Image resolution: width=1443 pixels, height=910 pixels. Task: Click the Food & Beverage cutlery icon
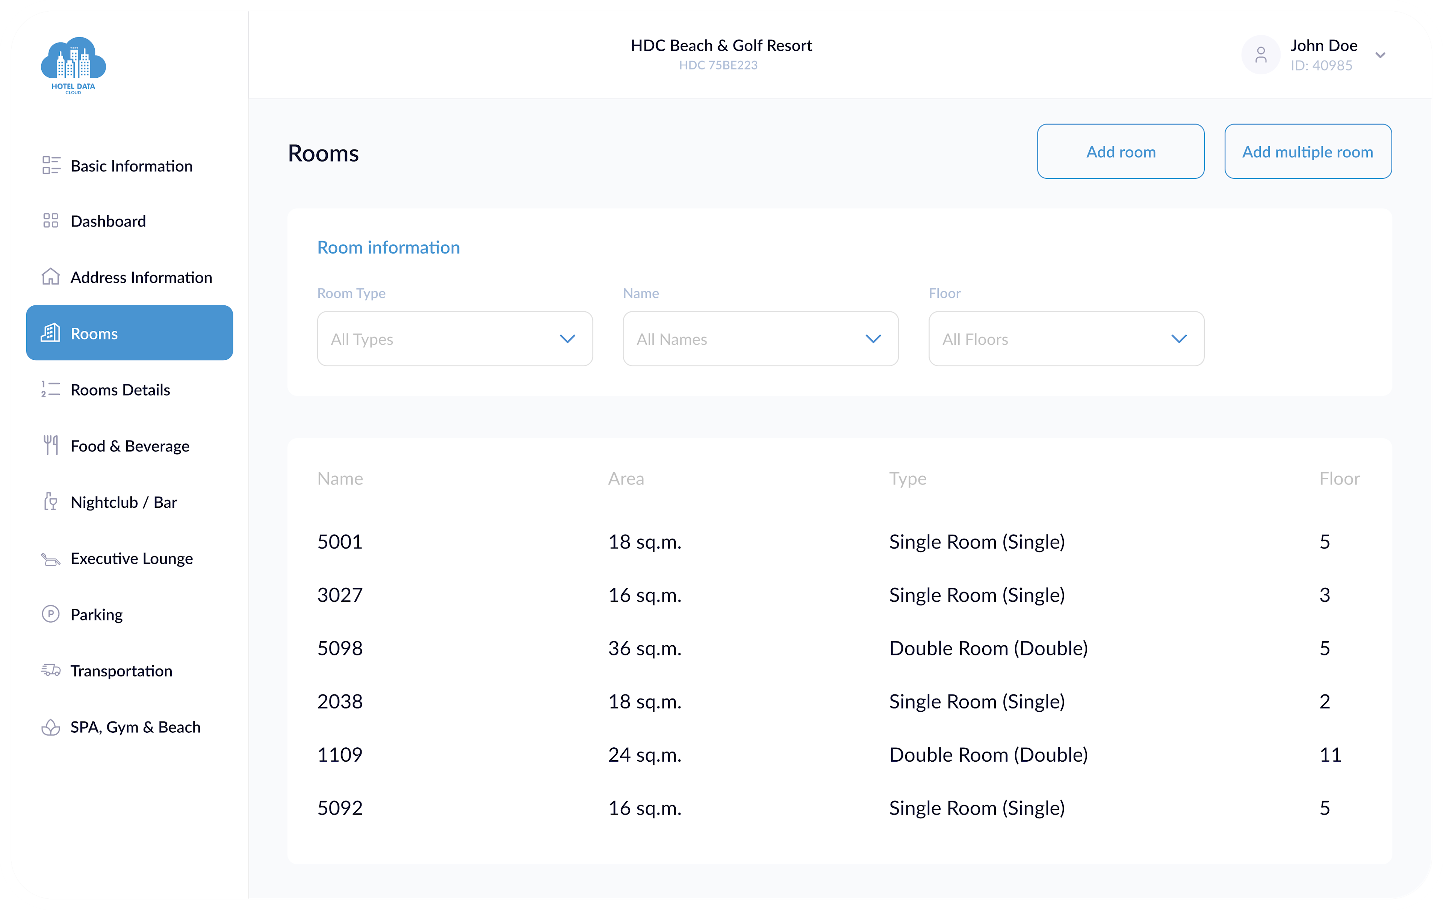[x=51, y=445]
